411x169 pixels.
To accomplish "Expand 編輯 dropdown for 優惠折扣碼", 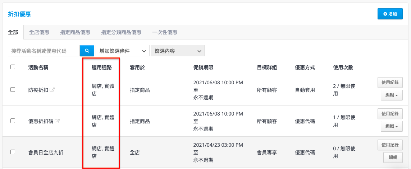I will pos(392,126).
